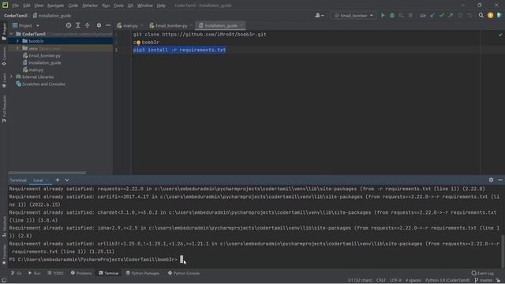The height and width of the screenshot is (284, 505).
Task: Collapse the CoderTamil root folder
Action: (11, 34)
